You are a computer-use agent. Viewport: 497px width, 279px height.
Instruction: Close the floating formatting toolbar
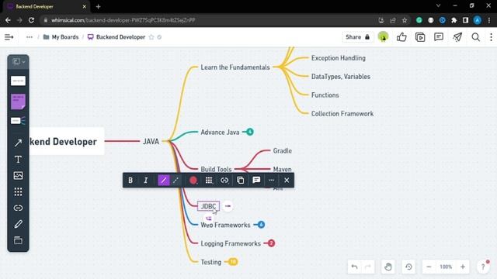click(287, 181)
